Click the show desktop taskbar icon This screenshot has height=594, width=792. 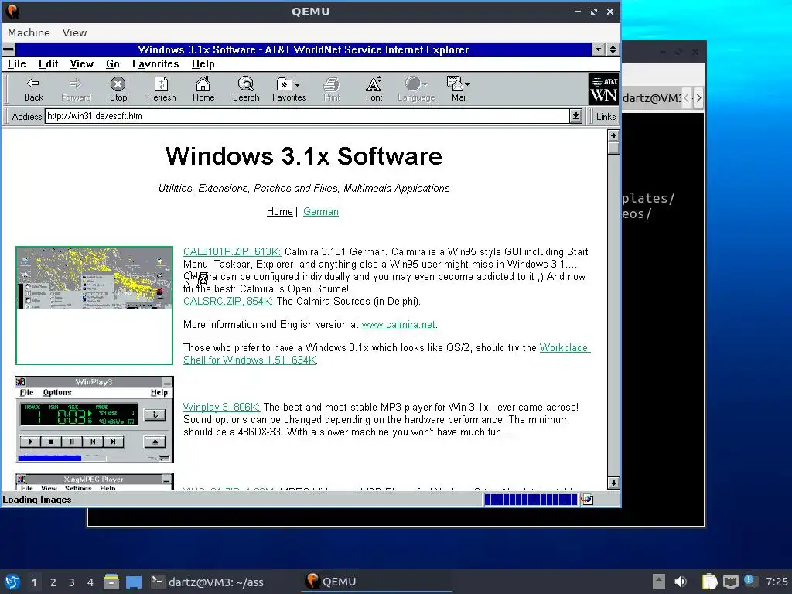pyautogui.click(x=134, y=582)
